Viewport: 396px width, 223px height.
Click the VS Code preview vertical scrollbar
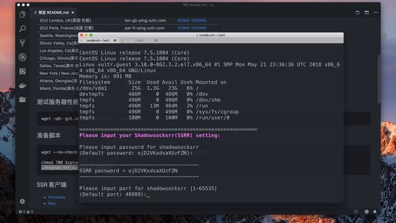(x=379, y=79)
